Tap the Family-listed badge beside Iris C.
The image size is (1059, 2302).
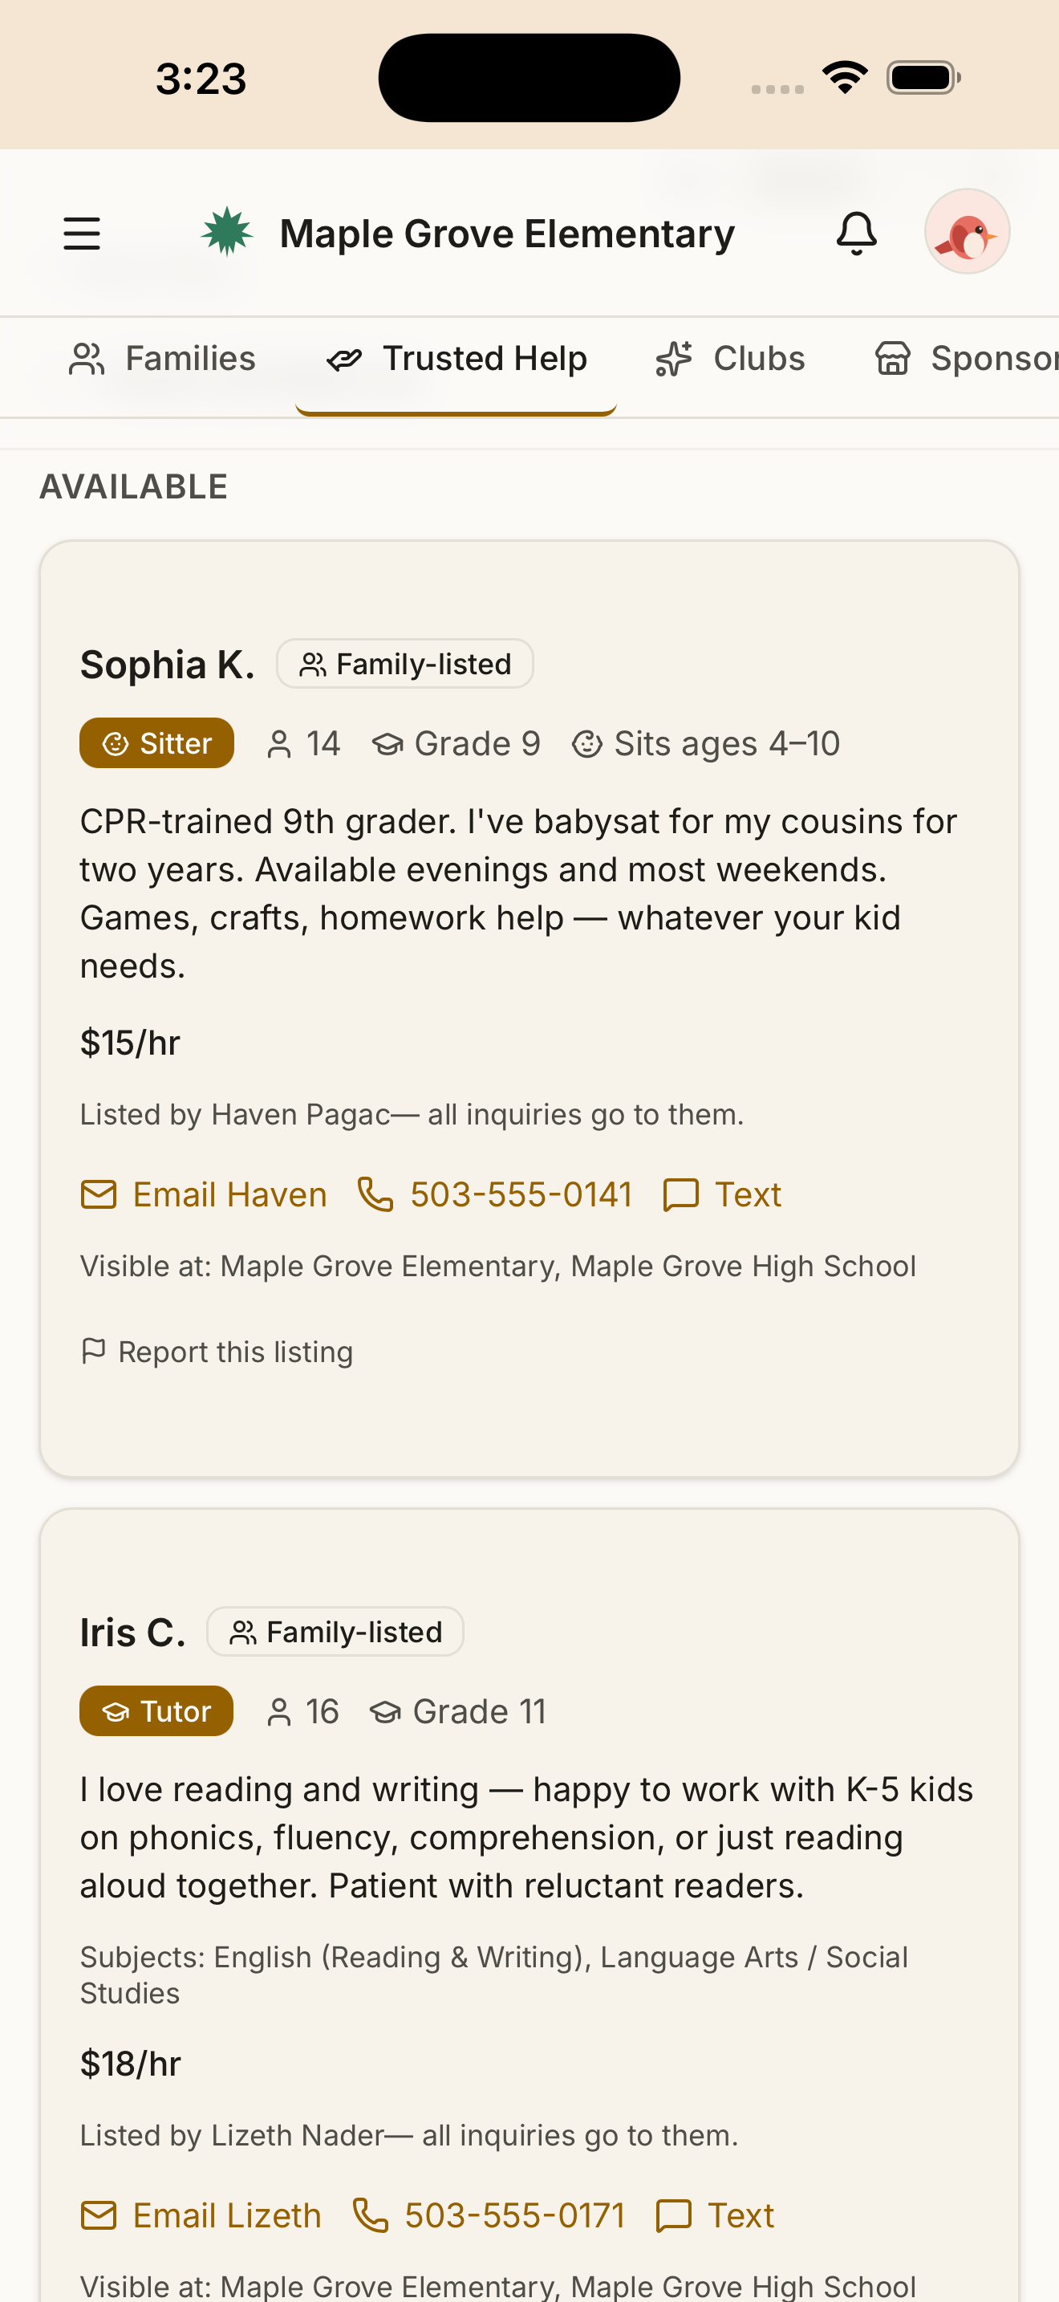point(335,1632)
